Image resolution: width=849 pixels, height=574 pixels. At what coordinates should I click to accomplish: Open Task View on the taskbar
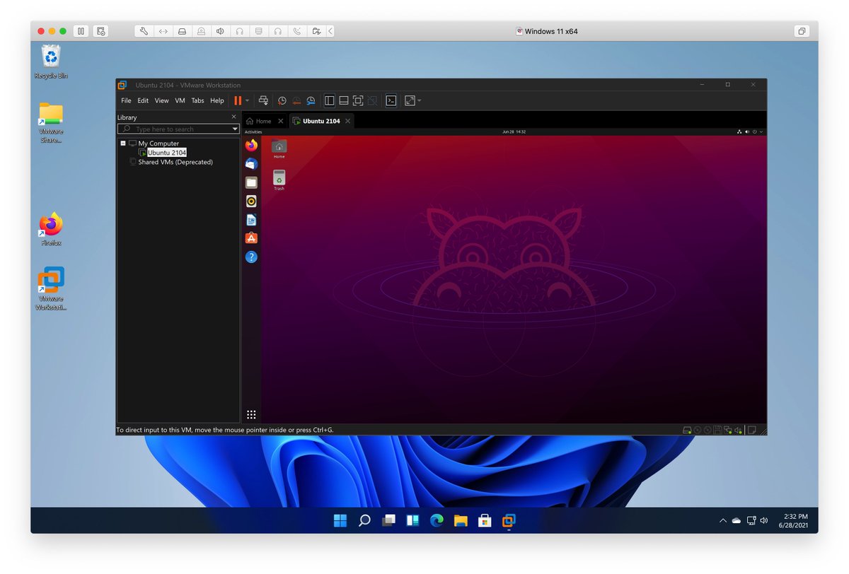tap(388, 521)
